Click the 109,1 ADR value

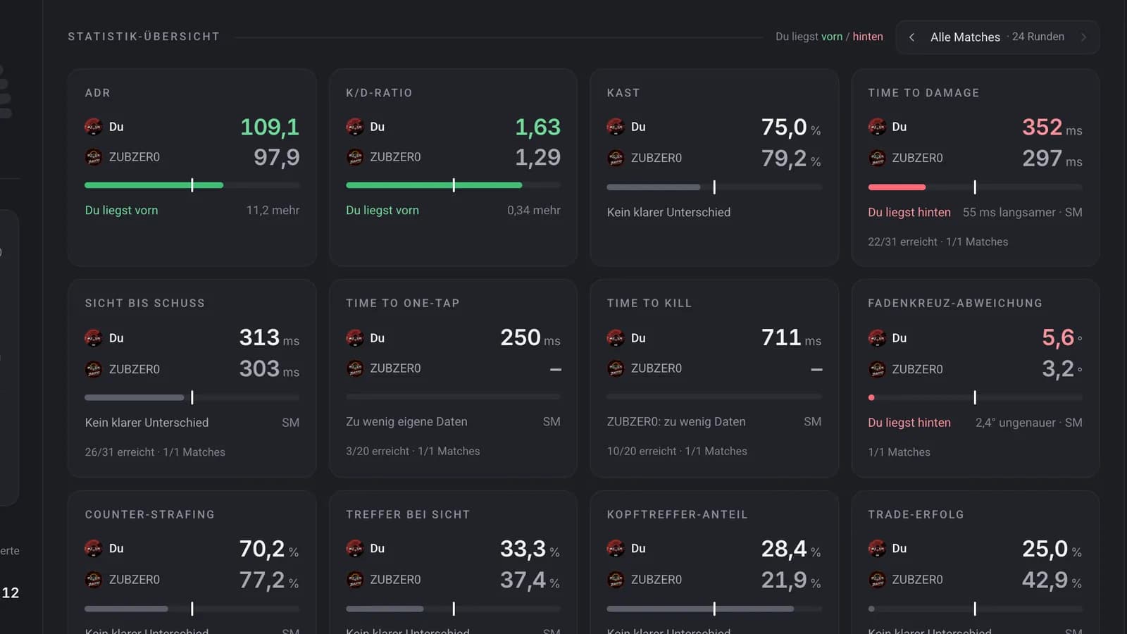tap(270, 127)
